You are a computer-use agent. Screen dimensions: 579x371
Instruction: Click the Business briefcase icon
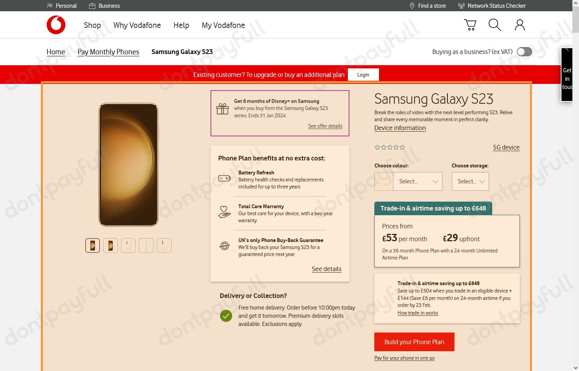click(92, 6)
